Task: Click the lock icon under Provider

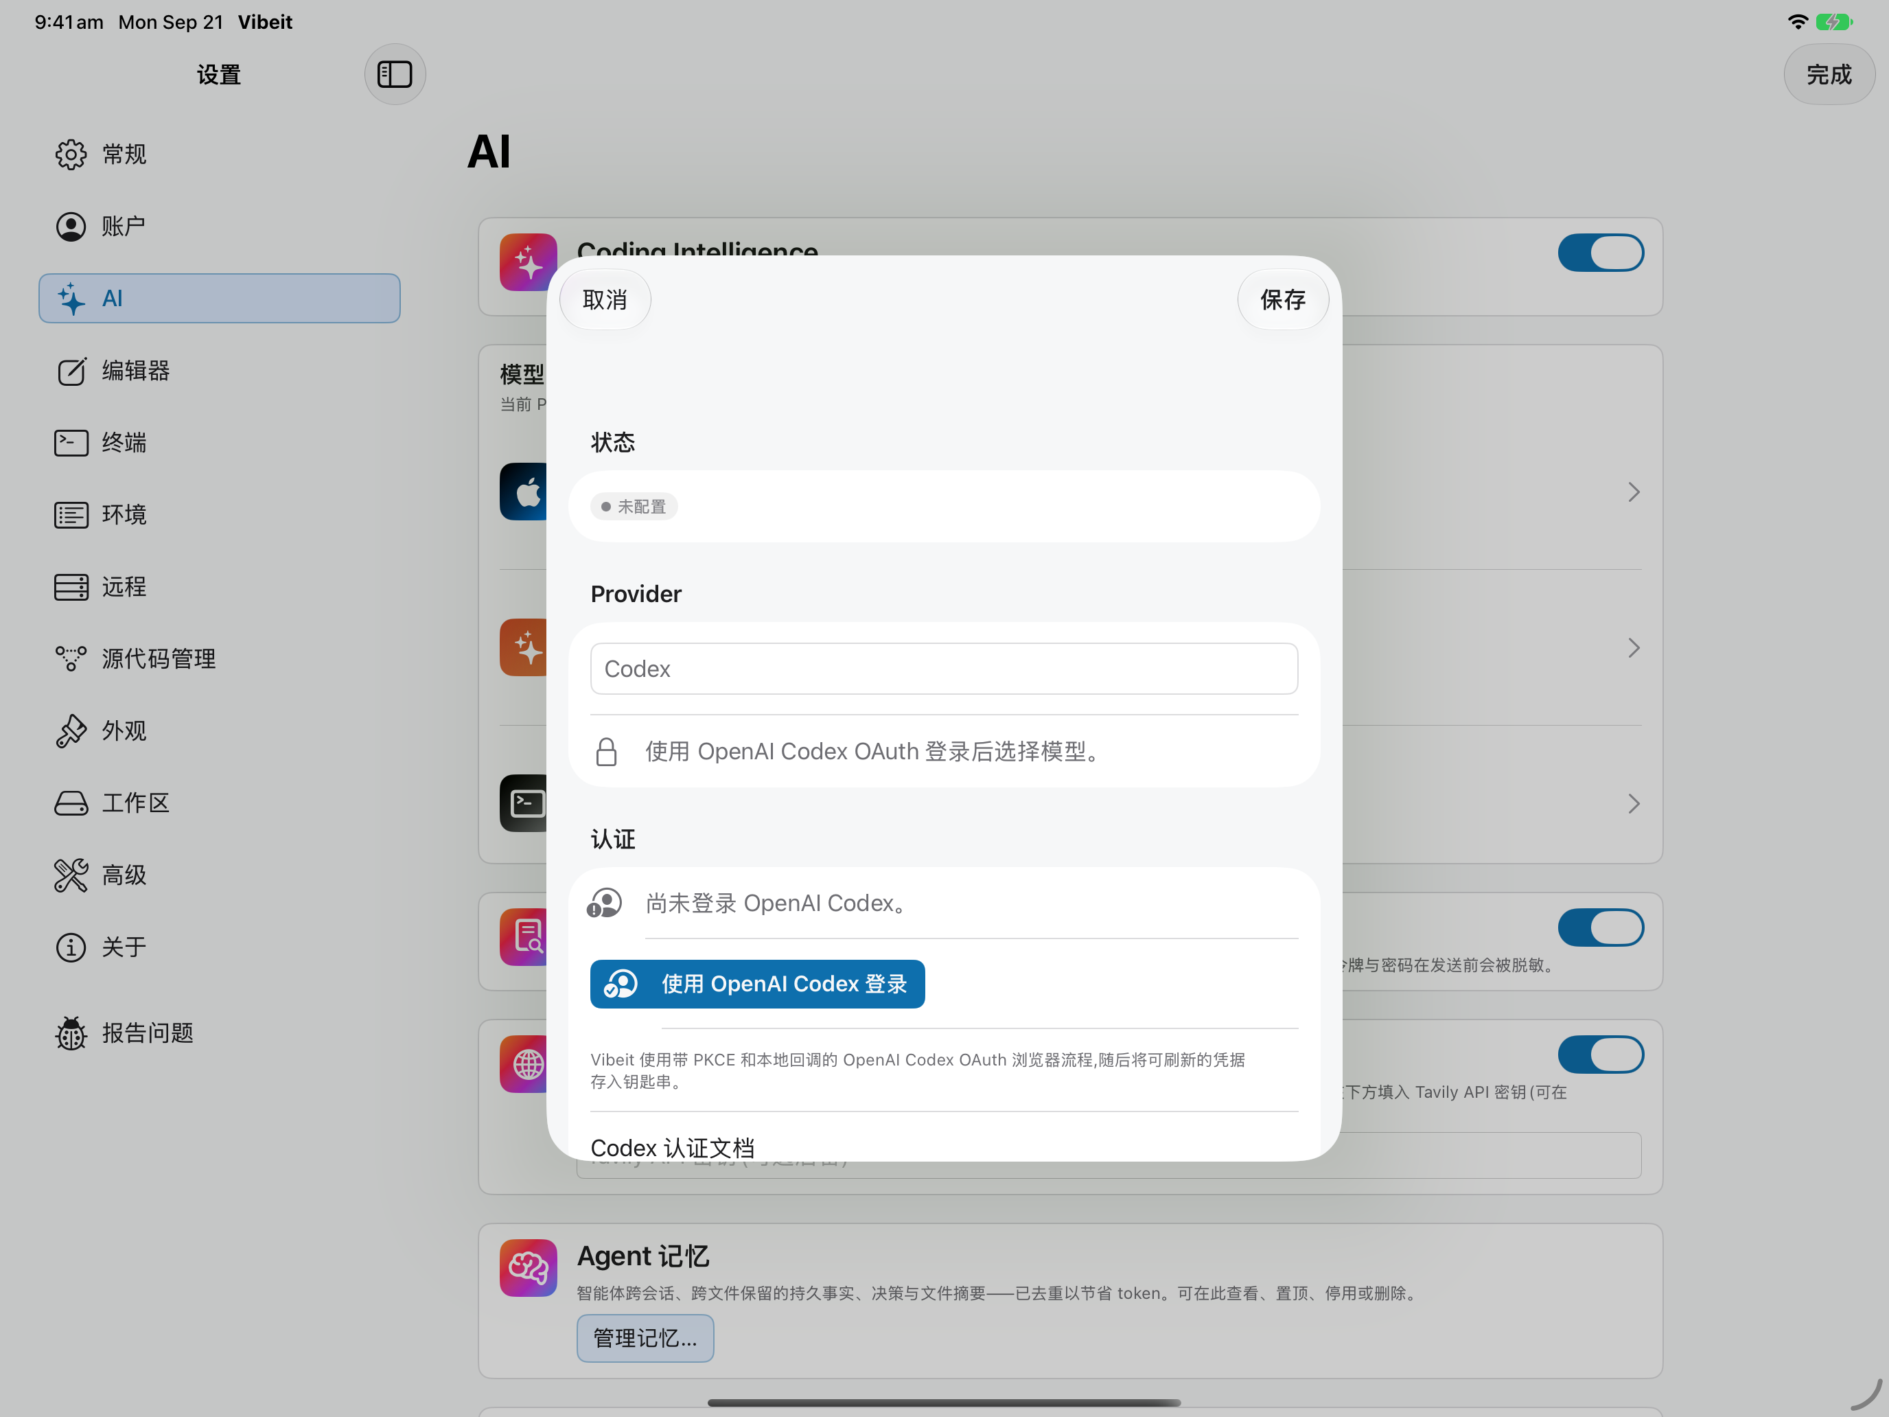Action: (606, 752)
